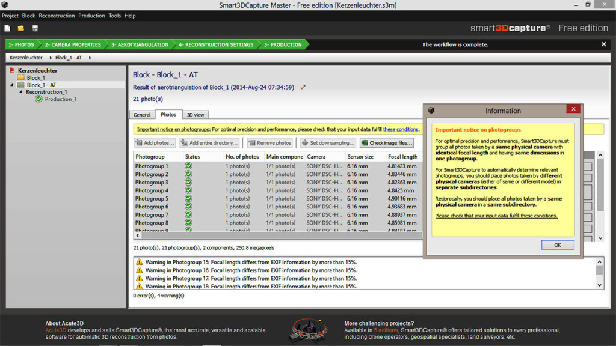Click the Information dialog cube icon
The width and height of the screenshot is (616, 346).
[431, 111]
